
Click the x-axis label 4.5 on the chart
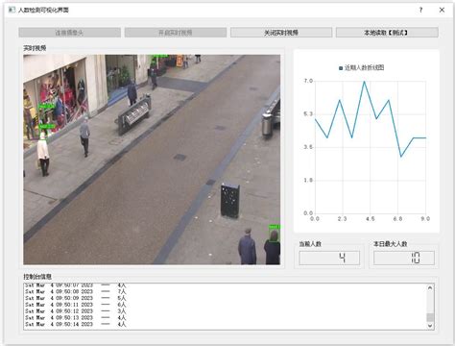(x=370, y=219)
